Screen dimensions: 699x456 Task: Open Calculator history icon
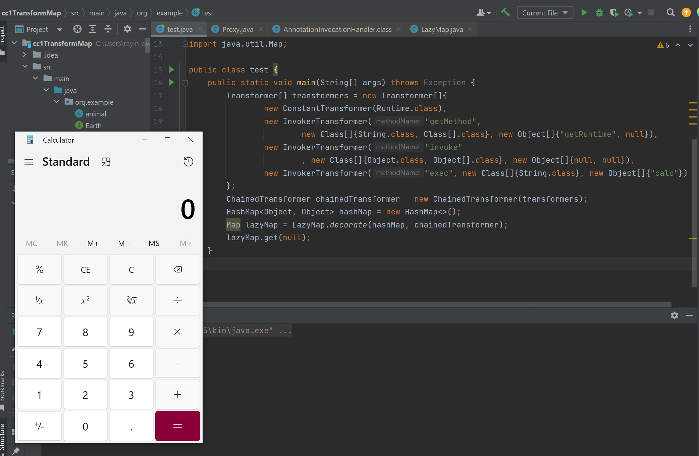pyautogui.click(x=188, y=162)
